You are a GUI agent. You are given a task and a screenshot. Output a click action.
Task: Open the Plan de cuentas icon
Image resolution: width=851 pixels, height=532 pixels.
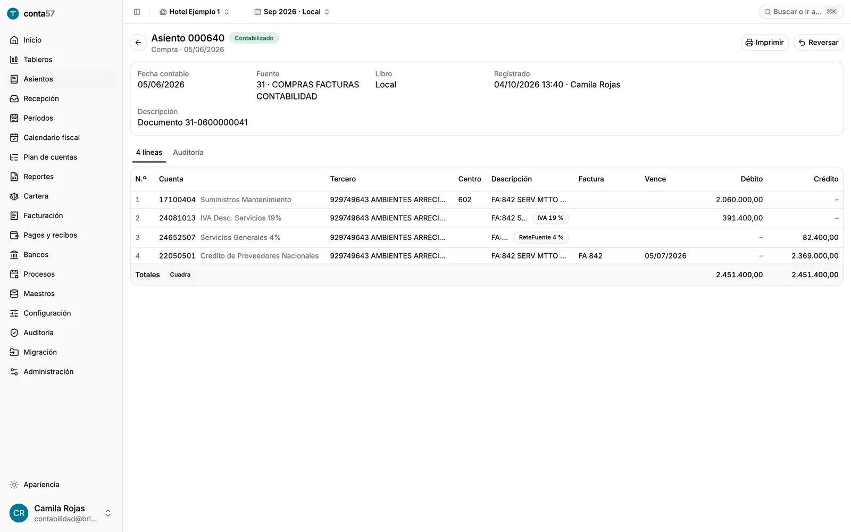(14, 157)
